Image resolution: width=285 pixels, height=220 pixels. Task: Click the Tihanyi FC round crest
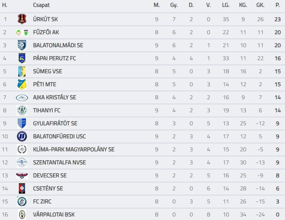pyautogui.click(x=22, y=110)
